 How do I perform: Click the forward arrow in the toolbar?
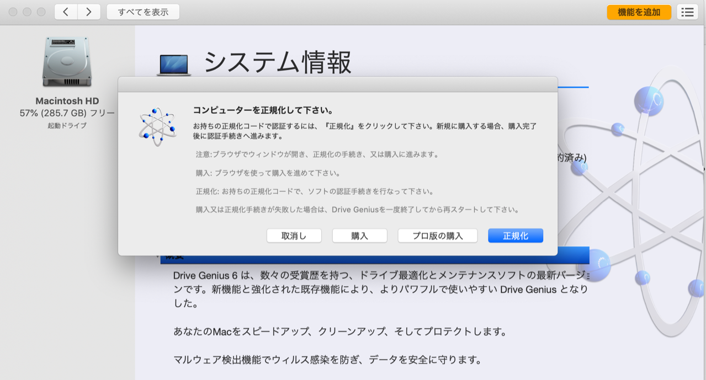89,12
